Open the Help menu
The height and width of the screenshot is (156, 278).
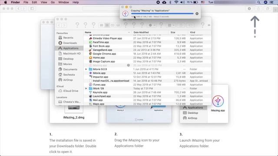pyautogui.click(x=76, y=2)
